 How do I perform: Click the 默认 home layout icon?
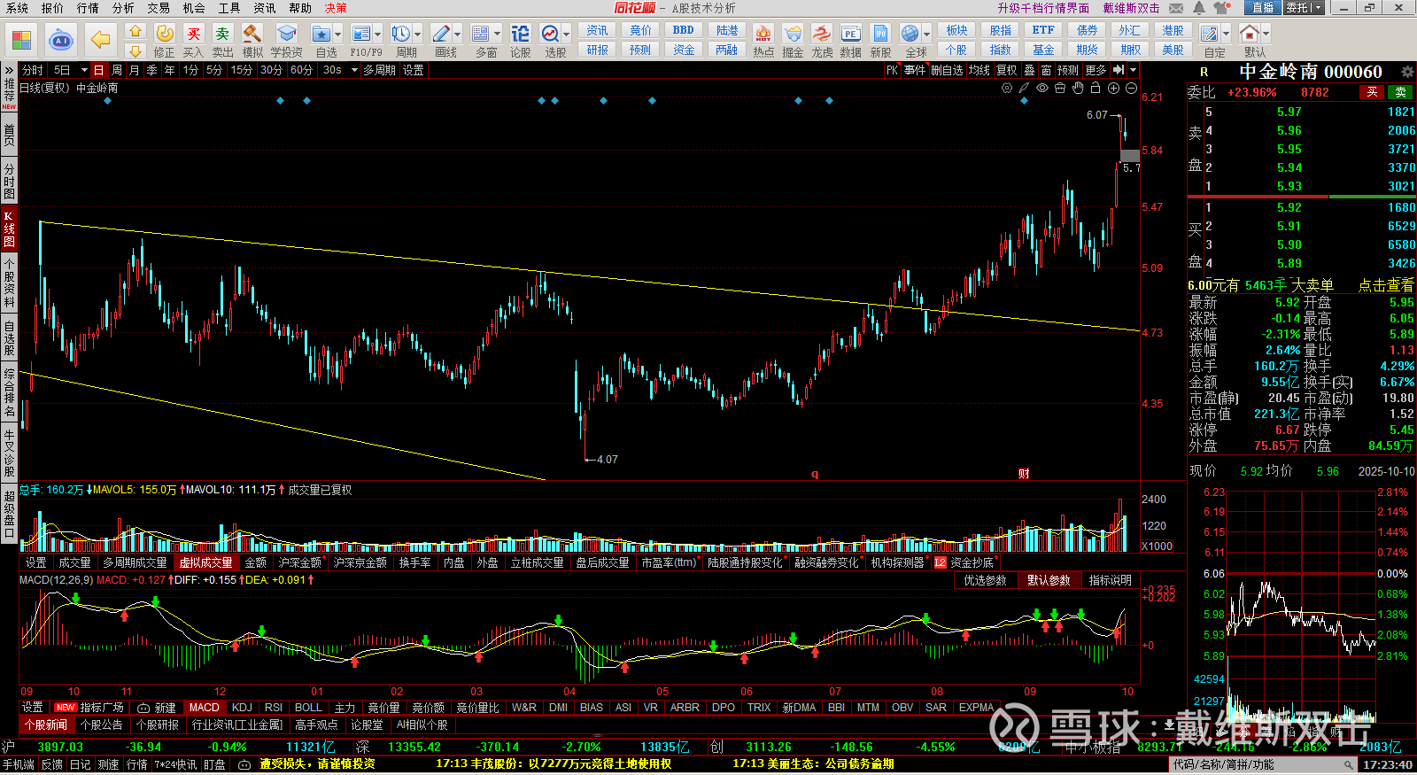tap(1250, 34)
